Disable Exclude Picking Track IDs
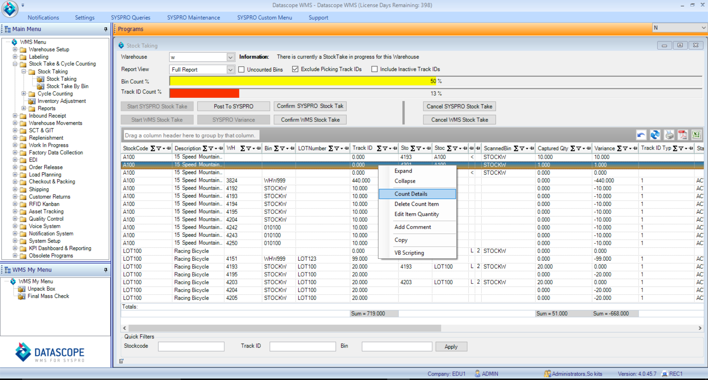This screenshot has height=380, width=708. pyautogui.click(x=295, y=69)
